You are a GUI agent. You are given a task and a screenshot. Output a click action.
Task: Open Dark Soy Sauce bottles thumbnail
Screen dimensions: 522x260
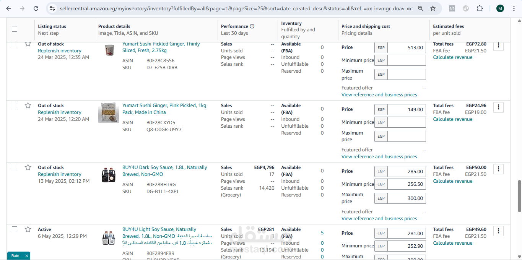pos(109,175)
